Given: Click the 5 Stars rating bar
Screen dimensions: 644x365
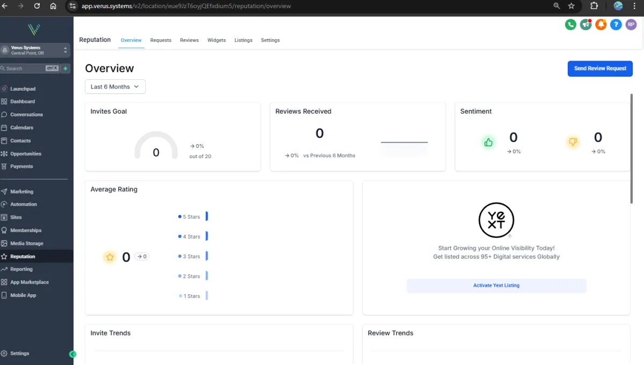Looking at the screenshot, I should (207, 217).
